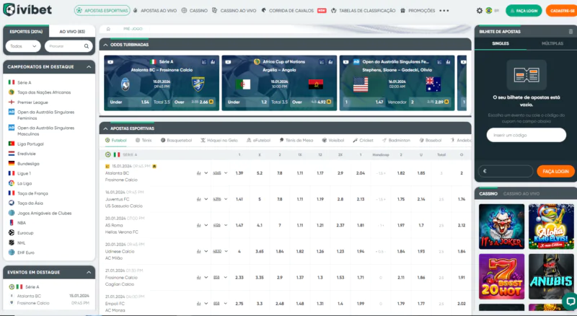Click the euro stake amount field
Viewport: 577px width, 316px height.
506,171
